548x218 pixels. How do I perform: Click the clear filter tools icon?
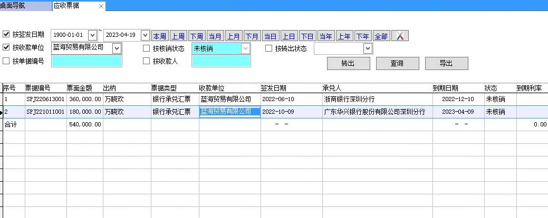tap(400, 36)
